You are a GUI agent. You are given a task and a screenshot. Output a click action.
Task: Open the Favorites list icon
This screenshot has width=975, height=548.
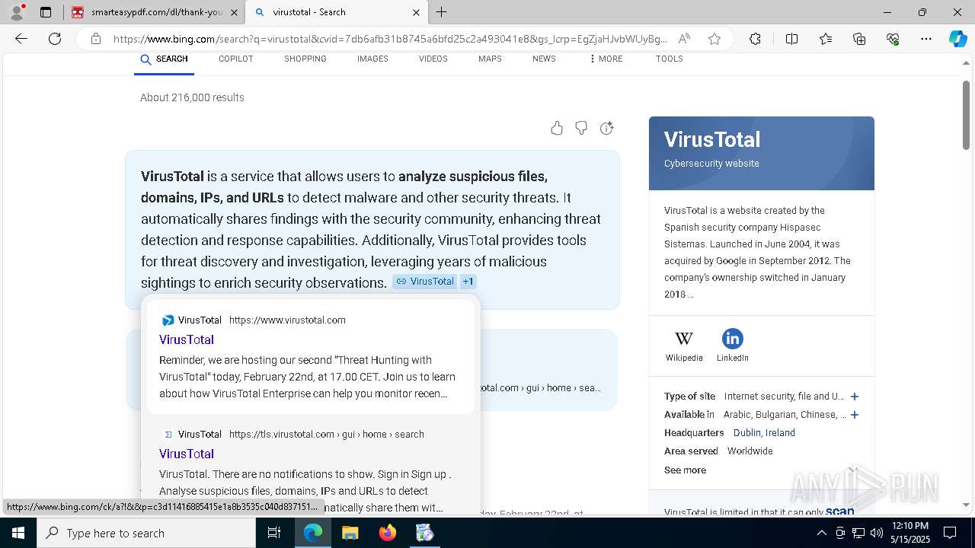point(826,39)
